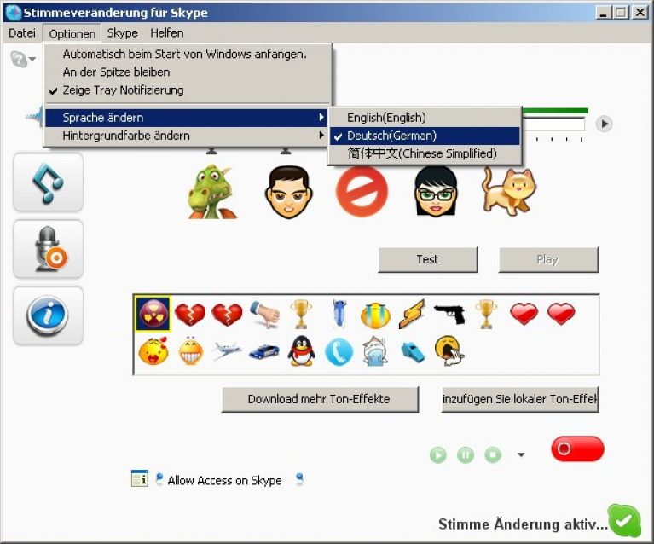
Task: Play the first gold trophy sound effect
Action: pos(301,314)
